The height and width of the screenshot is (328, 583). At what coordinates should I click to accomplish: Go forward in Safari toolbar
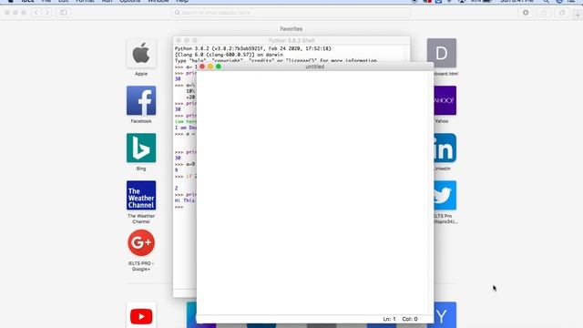click(47, 13)
